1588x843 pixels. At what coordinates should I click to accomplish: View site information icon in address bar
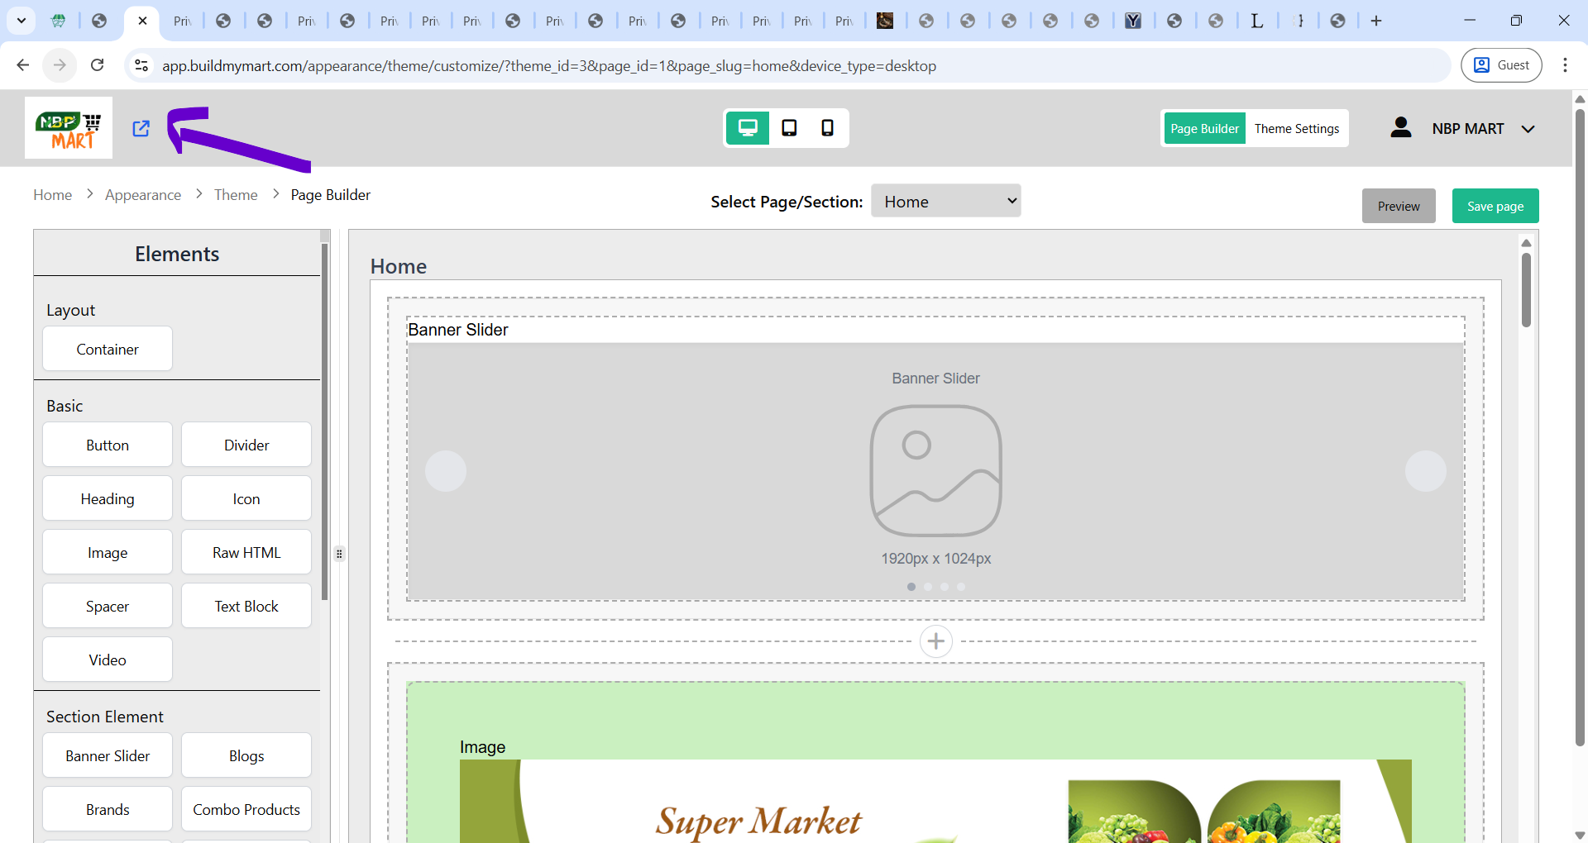click(x=141, y=65)
